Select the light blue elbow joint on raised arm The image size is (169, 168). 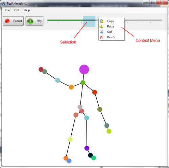point(57,80)
